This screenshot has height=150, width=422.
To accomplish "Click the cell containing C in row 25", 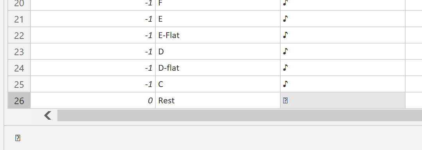I will click(x=218, y=84).
